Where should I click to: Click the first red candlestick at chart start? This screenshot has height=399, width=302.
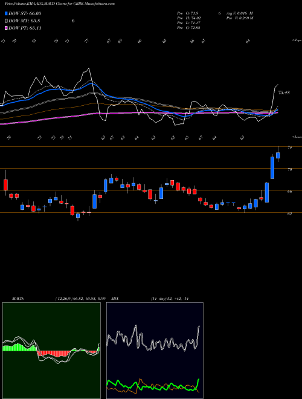coord(5,185)
